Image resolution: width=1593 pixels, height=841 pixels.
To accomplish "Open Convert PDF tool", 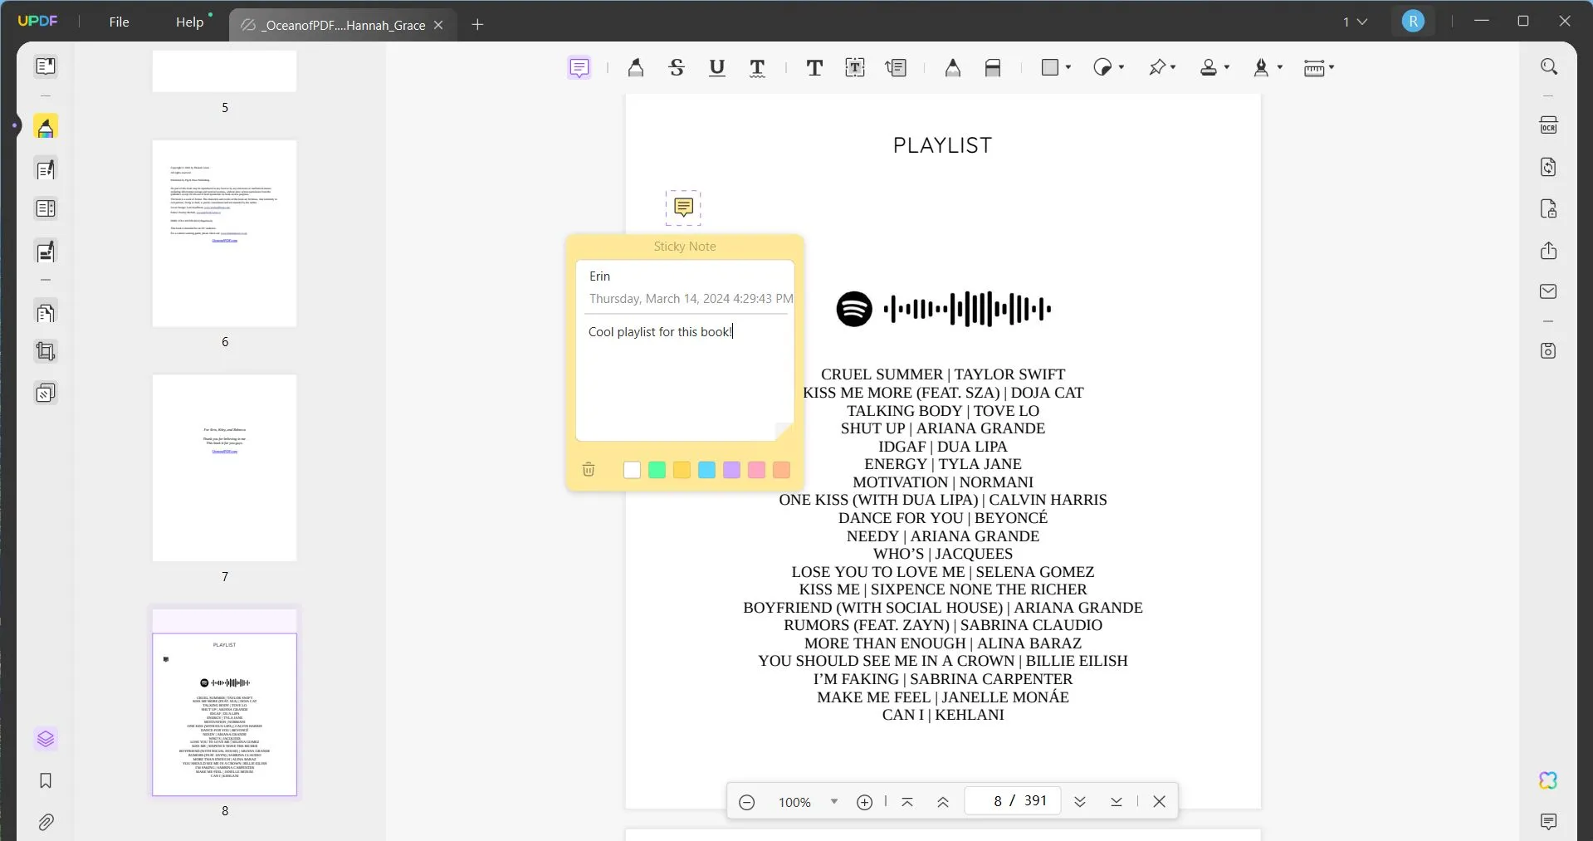I will [x=1548, y=167].
